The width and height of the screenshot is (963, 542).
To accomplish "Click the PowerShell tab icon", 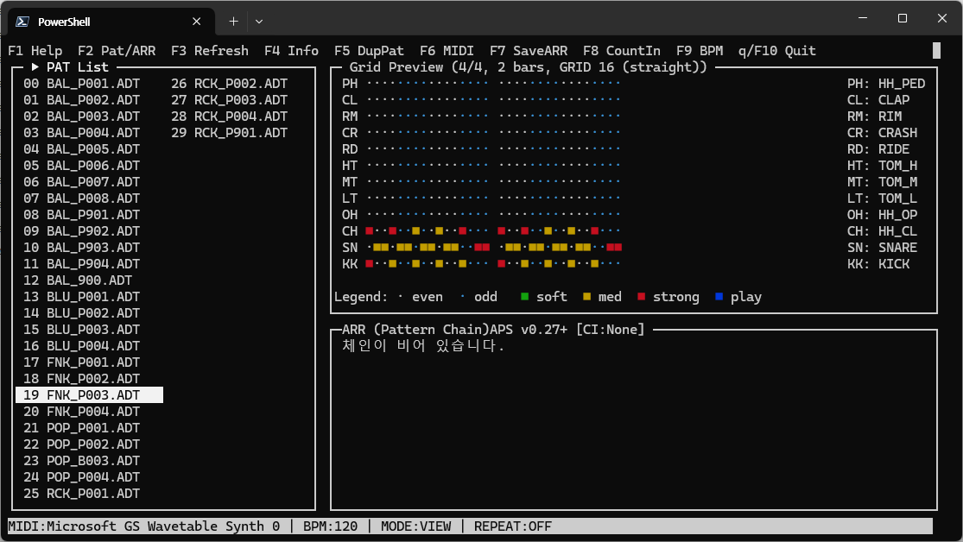I will point(22,22).
